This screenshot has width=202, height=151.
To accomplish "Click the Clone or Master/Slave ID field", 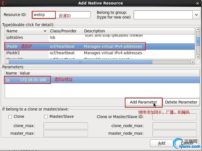I will click(174, 117).
